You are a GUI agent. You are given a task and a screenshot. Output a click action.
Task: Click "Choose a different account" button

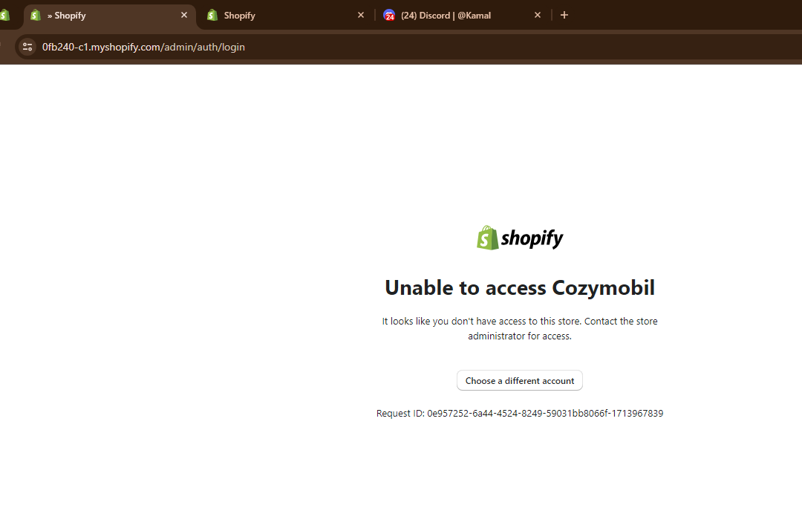pos(520,380)
